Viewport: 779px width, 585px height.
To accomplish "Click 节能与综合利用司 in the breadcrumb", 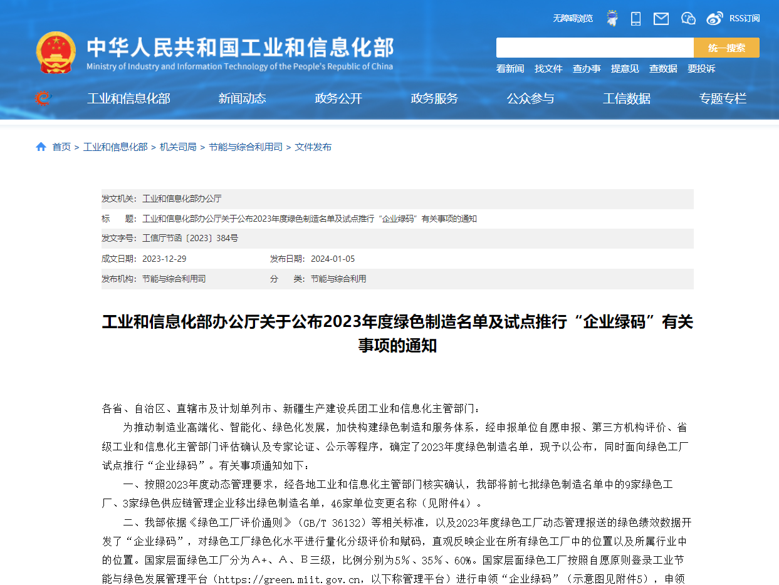I will 246,147.
